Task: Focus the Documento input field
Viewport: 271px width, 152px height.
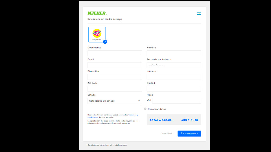Action: pos(115,53)
